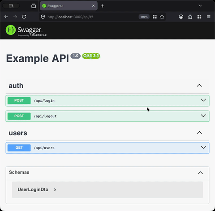The height and width of the screenshot is (211, 215).
Task: Open the Firefox account profile icon
Action: click(x=181, y=17)
